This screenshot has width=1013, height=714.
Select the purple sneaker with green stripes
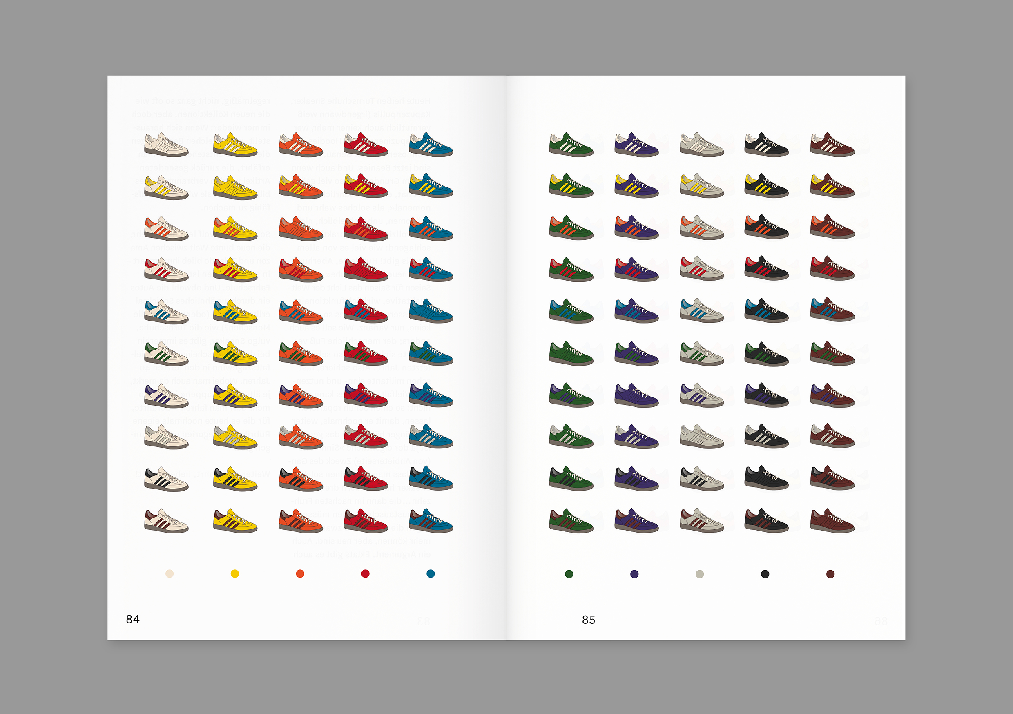point(637,353)
